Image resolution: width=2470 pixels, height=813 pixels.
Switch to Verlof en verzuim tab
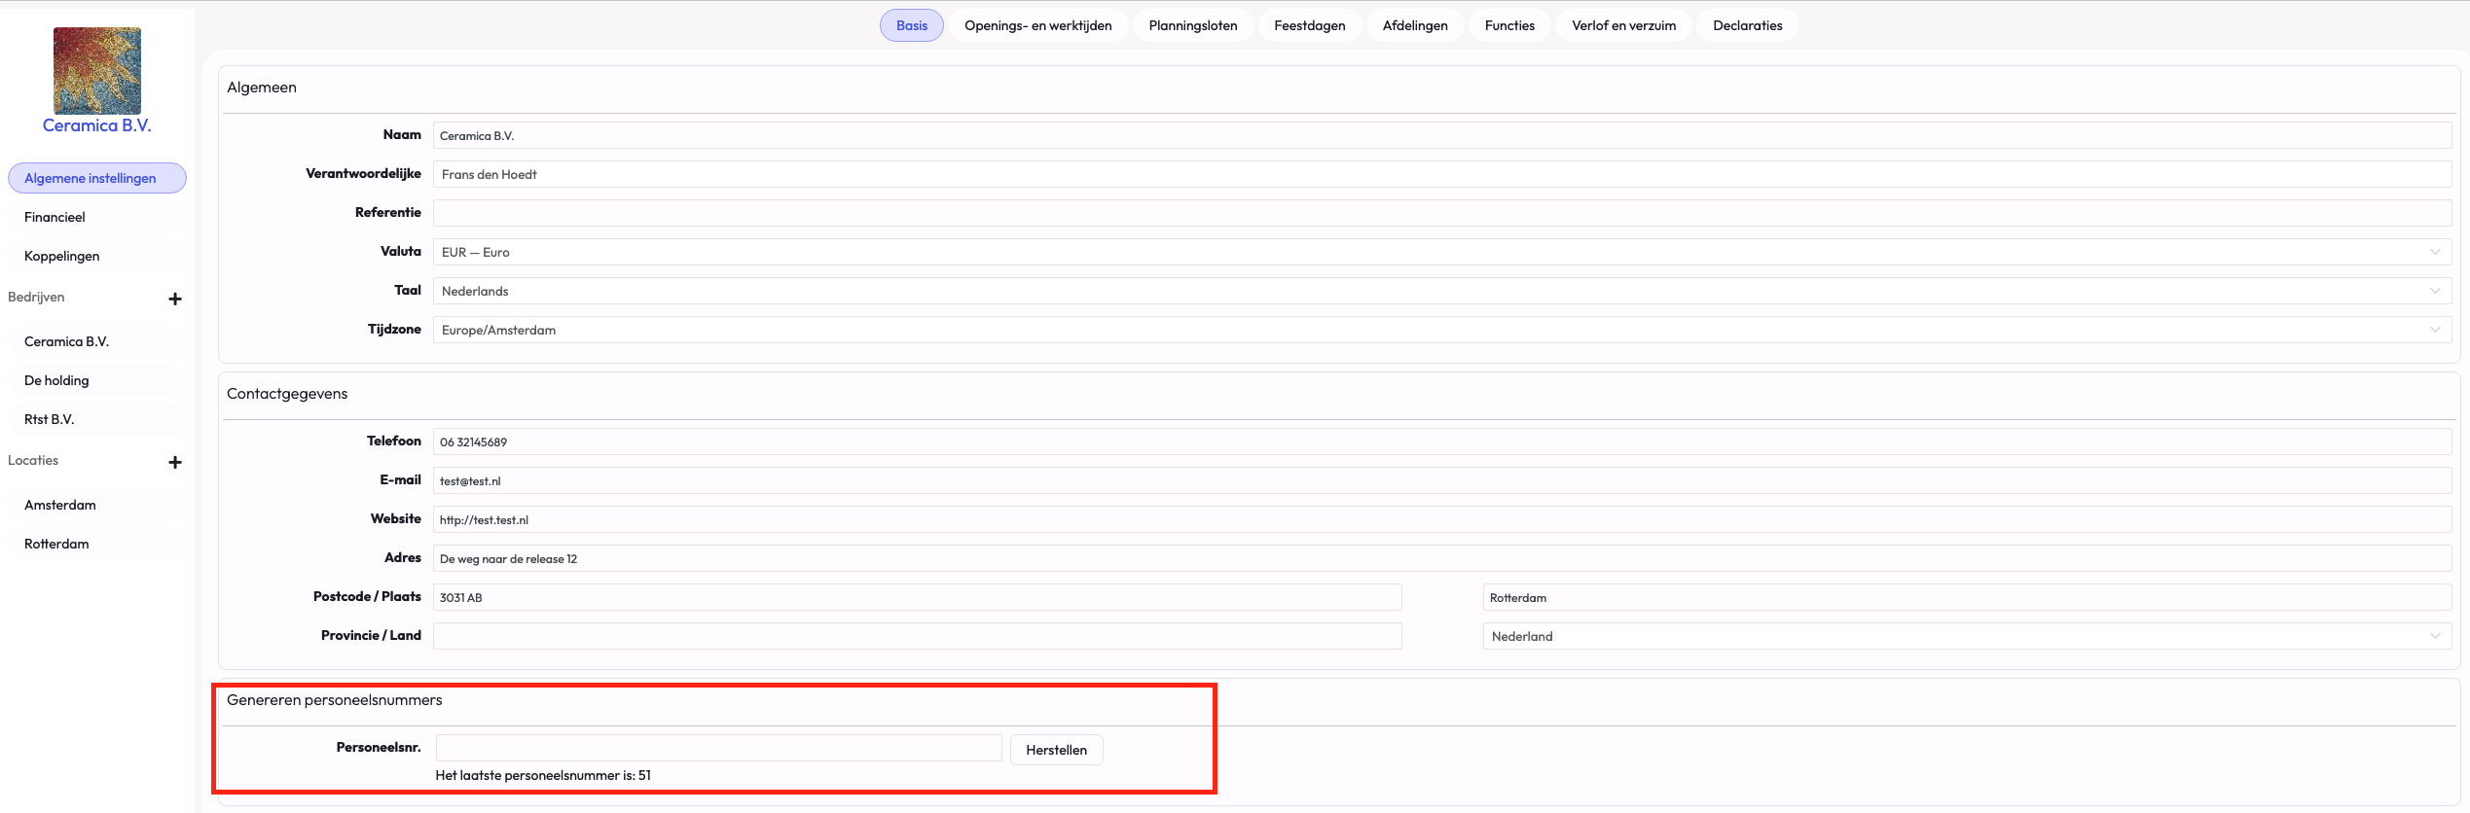1624,25
